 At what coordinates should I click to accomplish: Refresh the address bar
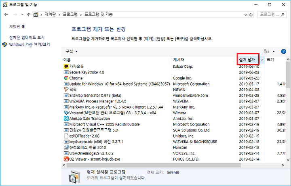click(251, 15)
